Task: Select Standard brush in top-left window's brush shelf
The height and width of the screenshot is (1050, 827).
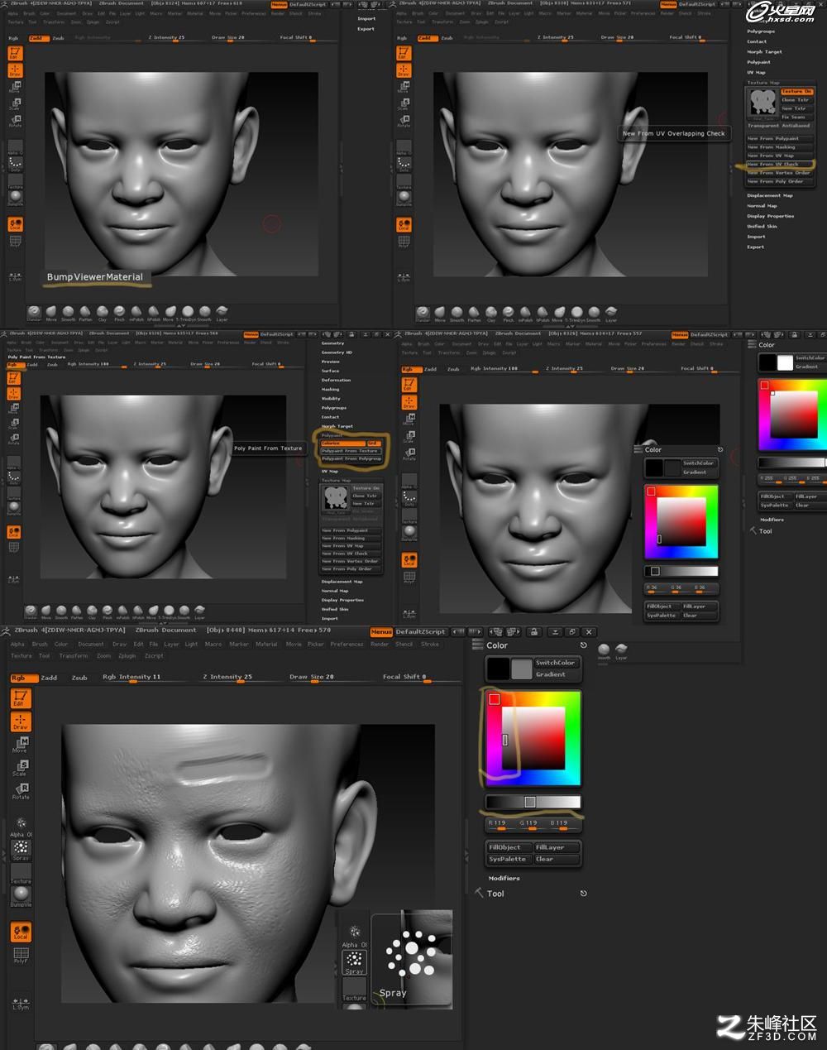Action: 34,313
